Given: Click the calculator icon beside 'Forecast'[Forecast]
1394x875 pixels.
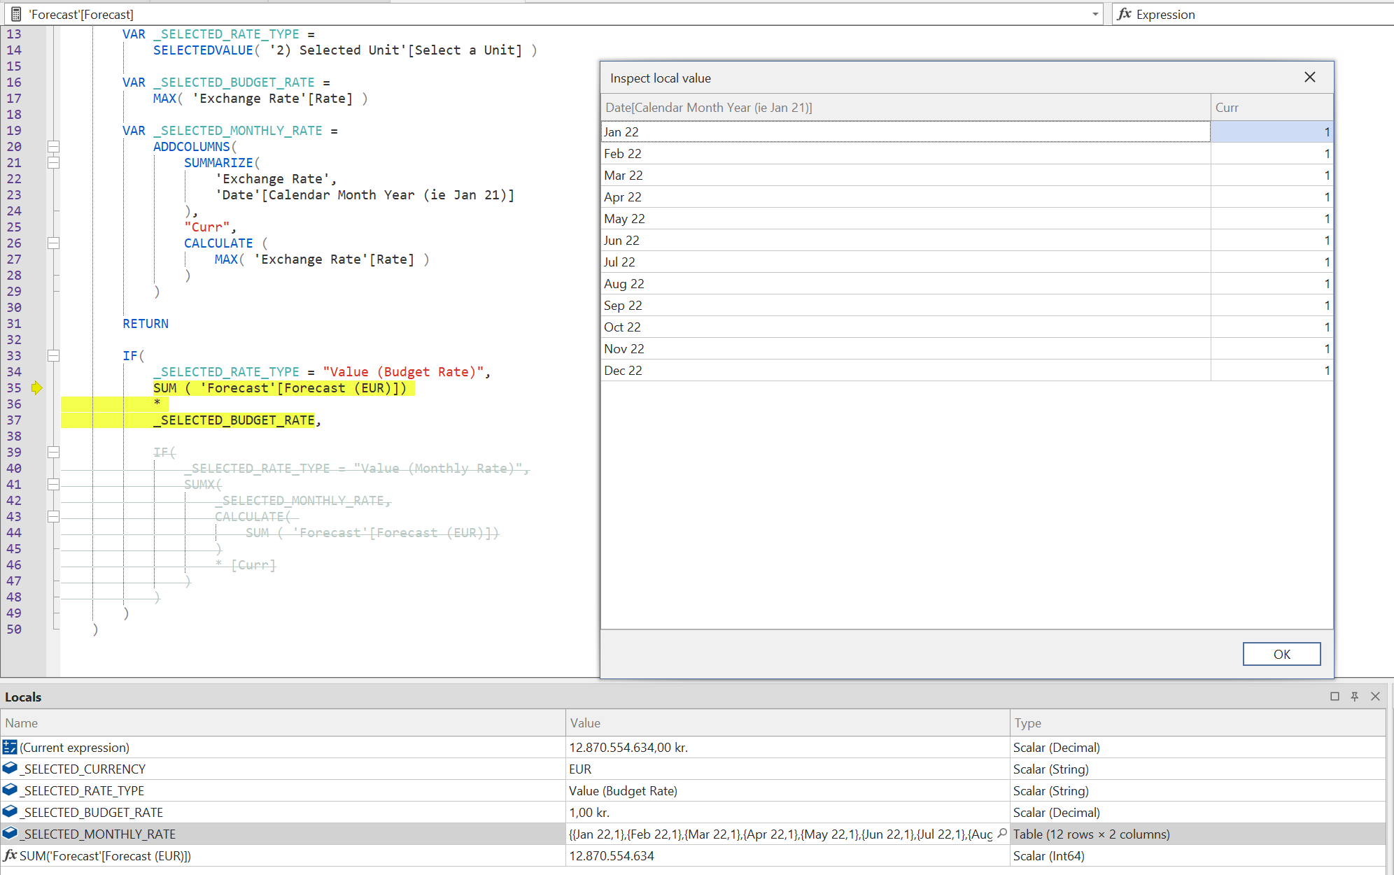Looking at the screenshot, I should 15,14.
